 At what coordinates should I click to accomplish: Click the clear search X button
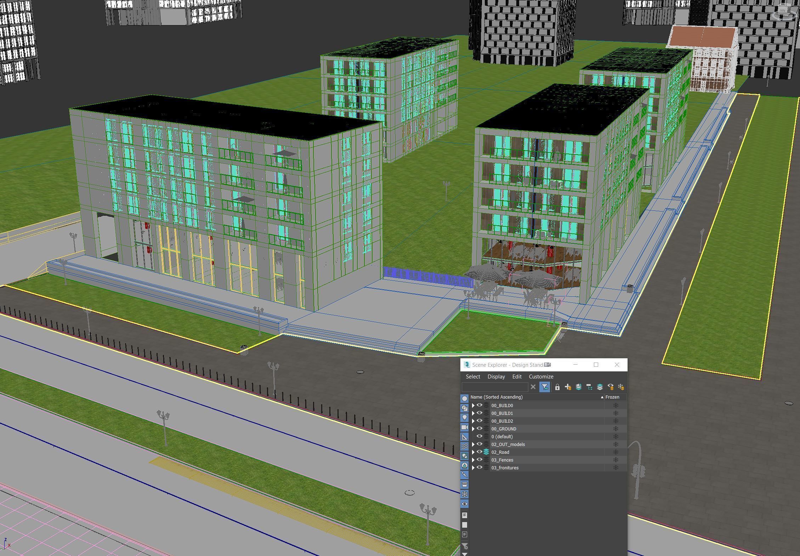[533, 387]
